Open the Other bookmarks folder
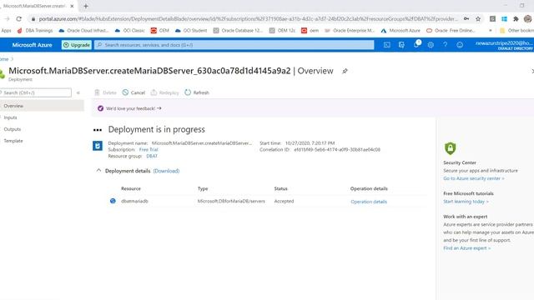The width and height of the screenshot is (534, 300). (516, 31)
